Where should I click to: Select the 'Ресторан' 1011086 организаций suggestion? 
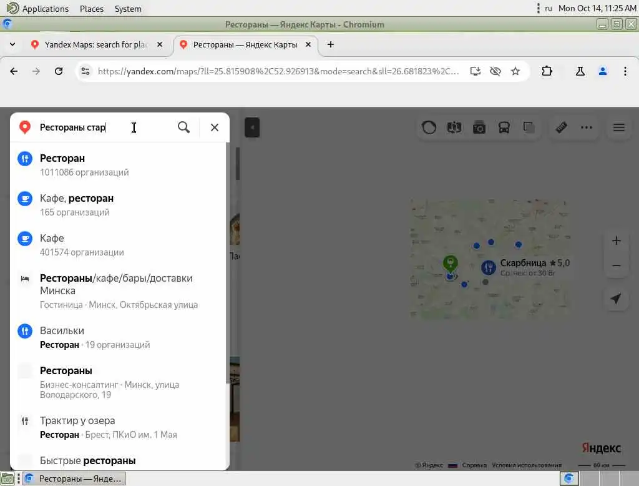click(x=118, y=165)
